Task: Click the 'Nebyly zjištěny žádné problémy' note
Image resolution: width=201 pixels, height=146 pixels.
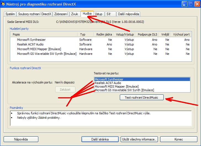Action: (39, 118)
